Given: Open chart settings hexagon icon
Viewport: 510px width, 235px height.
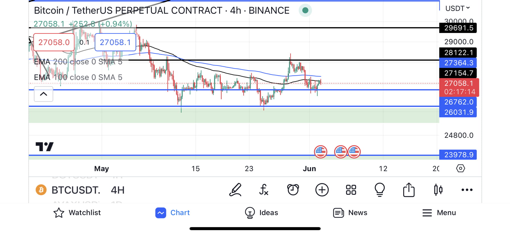Looking at the screenshot, I should point(460,168).
